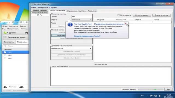Screen dimensions: 175x98
Task: Select Личный кабинет in the sidebar
Action: pyautogui.click(x=39, y=10)
